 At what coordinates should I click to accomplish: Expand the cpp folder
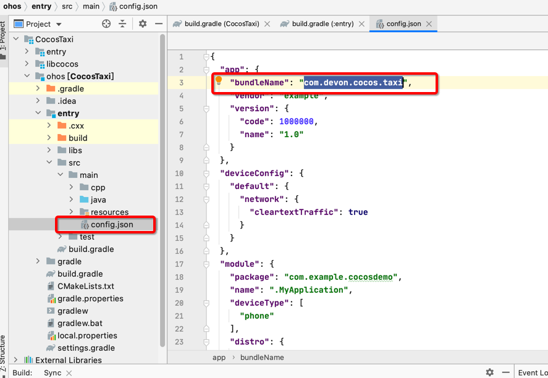coord(71,188)
